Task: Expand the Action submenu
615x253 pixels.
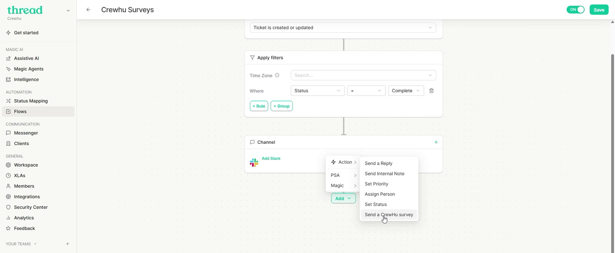Action: (x=343, y=162)
